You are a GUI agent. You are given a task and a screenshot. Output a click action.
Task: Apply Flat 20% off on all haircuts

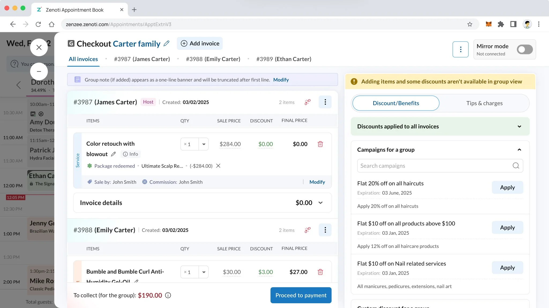[507, 187]
